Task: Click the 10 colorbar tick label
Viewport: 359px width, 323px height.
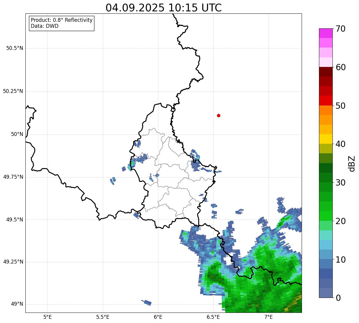Action: [340, 260]
